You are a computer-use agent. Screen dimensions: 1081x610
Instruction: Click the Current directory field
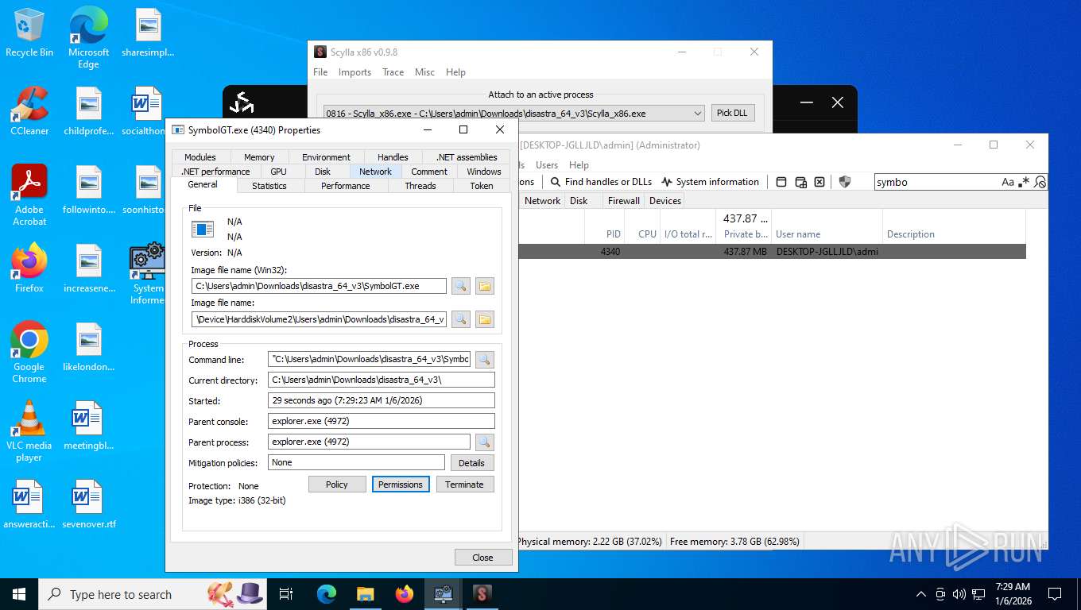(x=381, y=380)
